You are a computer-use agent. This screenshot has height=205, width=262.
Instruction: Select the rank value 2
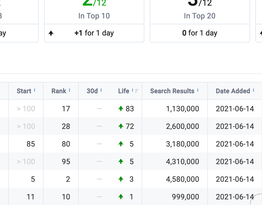coord(68,179)
